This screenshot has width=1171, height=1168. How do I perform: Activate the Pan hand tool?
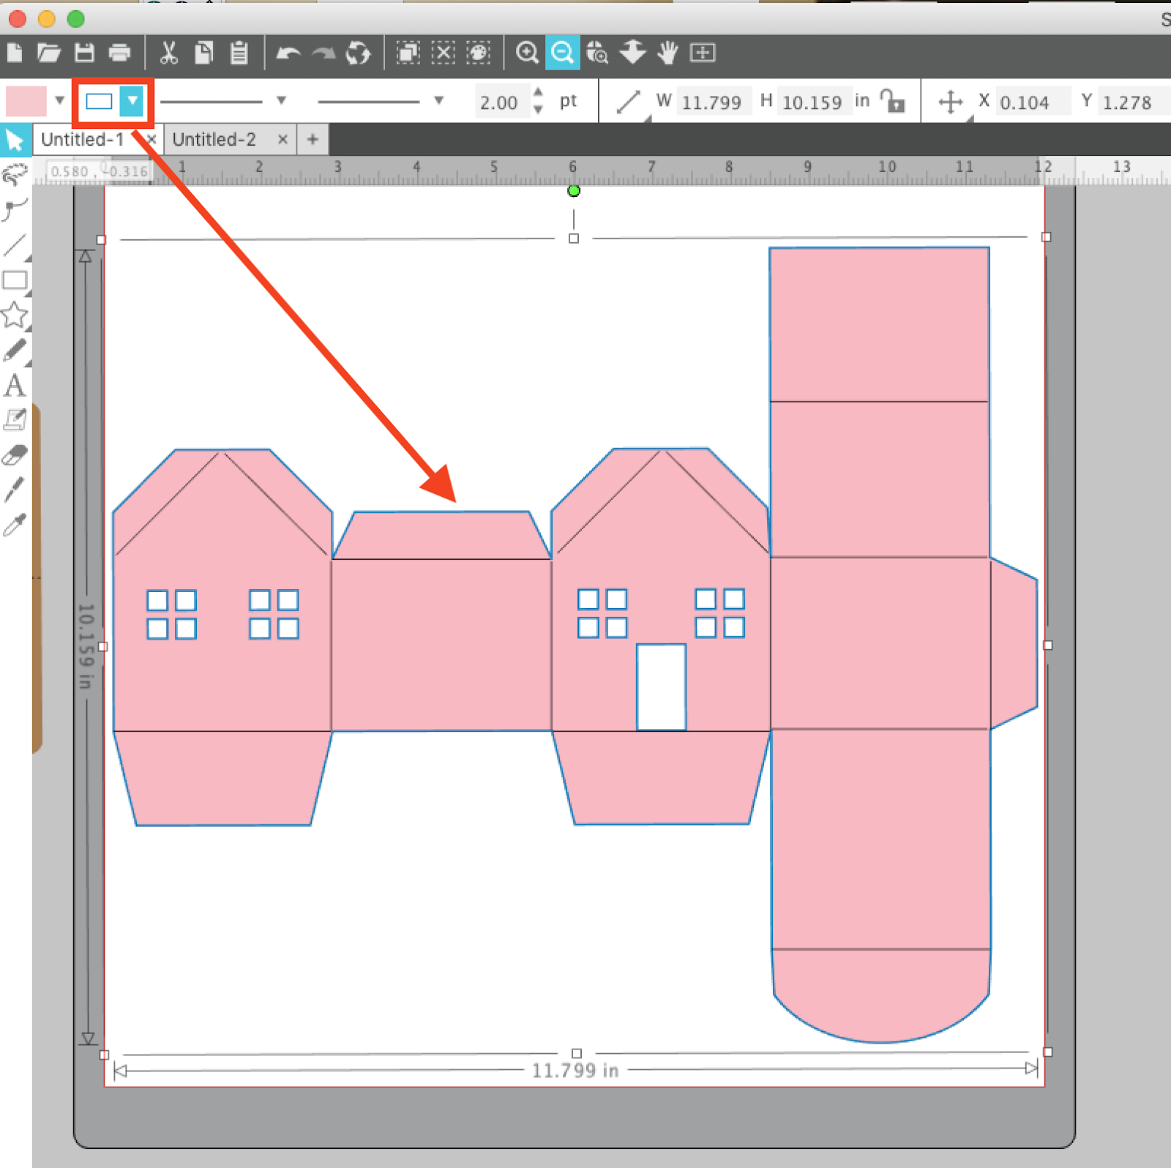tap(667, 53)
